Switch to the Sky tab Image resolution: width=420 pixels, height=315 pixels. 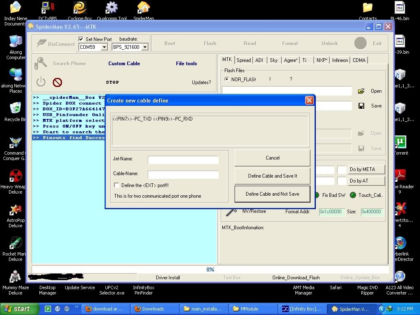[x=274, y=60]
